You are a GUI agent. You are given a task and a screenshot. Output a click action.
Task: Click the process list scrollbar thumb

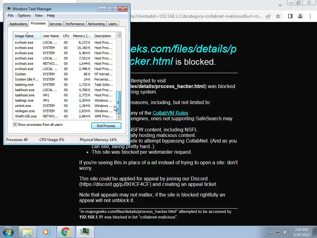point(119,102)
